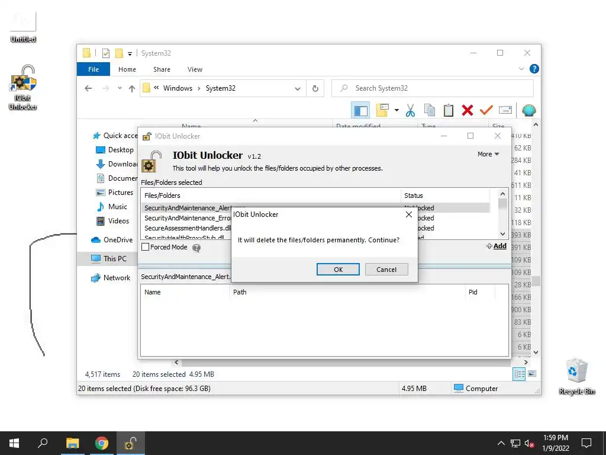Viewport: 606px width, 455px height.
Task: Open the File tab in Explorer
Action: click(93, 69)
